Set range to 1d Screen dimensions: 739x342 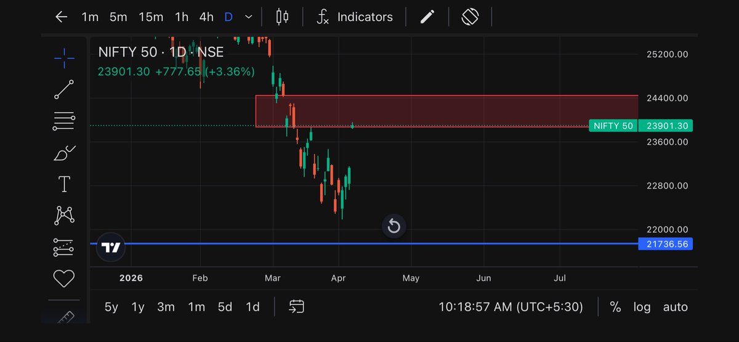click(x=252, y=307)
